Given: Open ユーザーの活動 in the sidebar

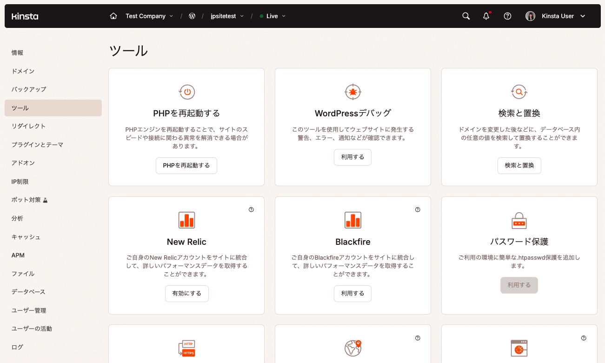Looking at the screenshot, I should [x=53, y=329].
